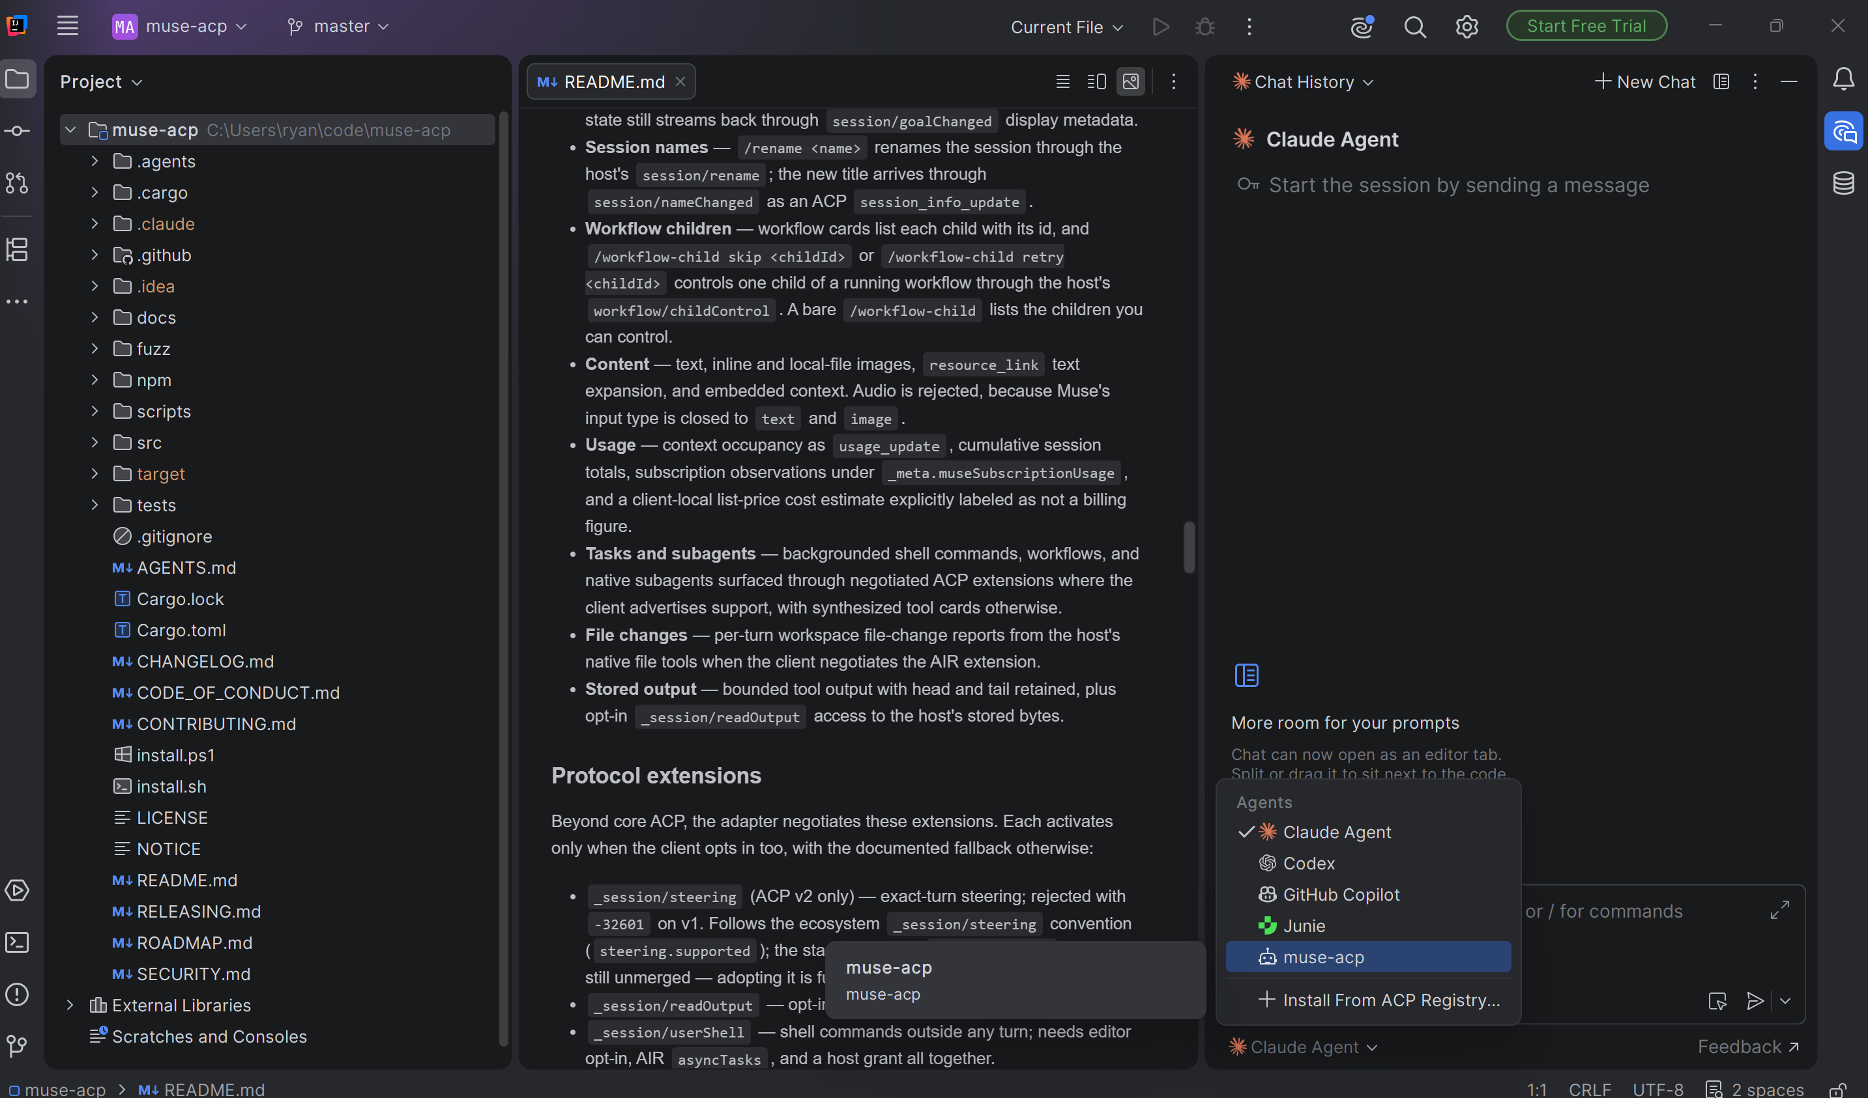The image size is (1868, 1098).
Task: Open the muse-acp project dropdown
Action: [180, 27]
